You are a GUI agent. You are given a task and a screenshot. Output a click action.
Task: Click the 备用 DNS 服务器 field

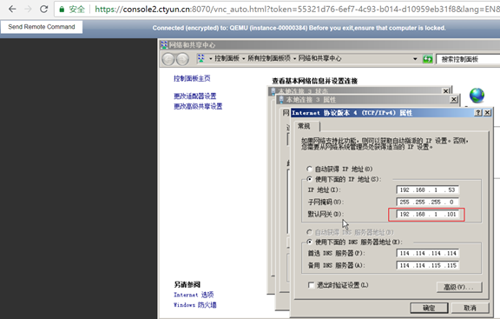[428, 265]
